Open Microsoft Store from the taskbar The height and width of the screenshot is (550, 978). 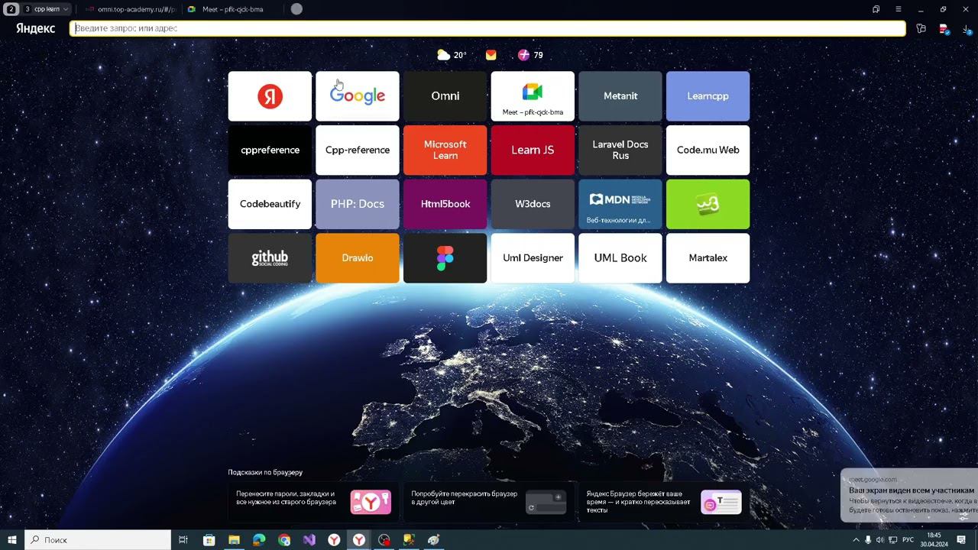(209, 540)
